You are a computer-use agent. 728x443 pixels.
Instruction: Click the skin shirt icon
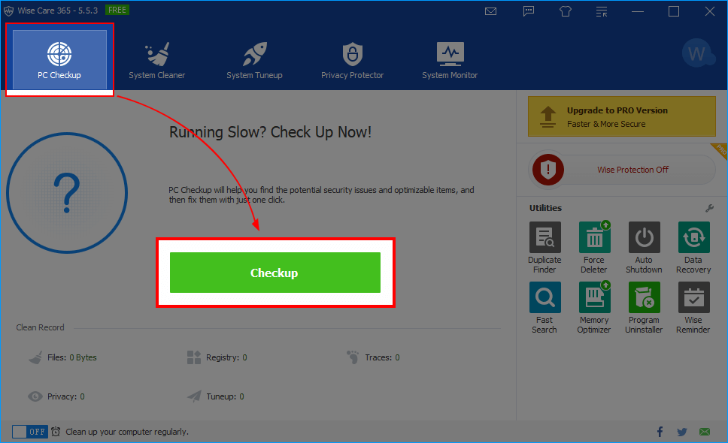pos(565,11)
